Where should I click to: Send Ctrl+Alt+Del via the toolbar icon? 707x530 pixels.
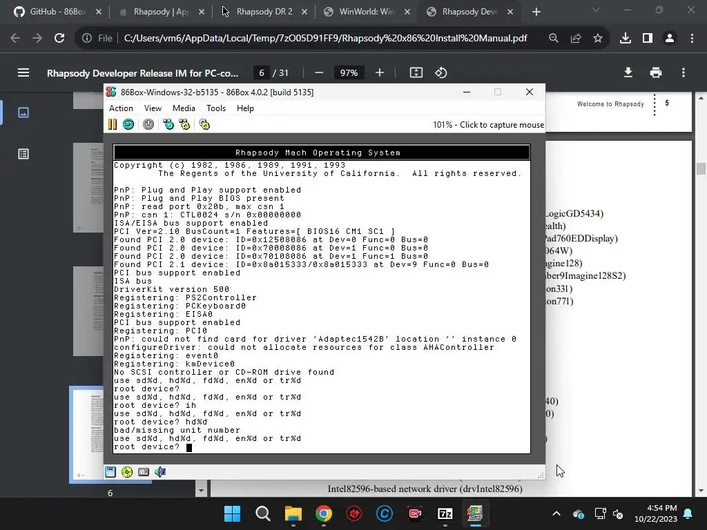168,124
